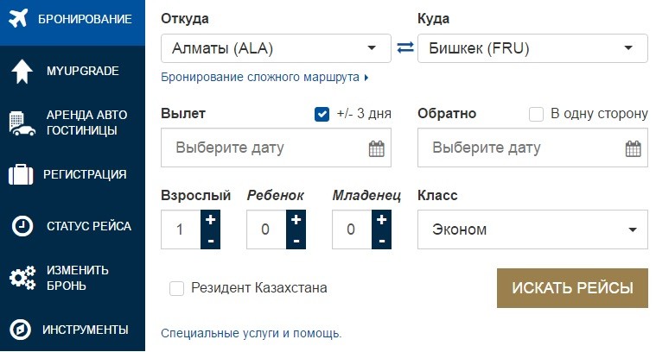Check the Резидент Казахстана checkbox
Viewport: 656px width, 352px height.
(177, 288)
